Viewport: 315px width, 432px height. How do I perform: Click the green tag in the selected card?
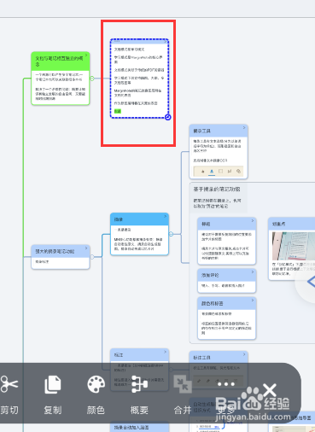point(118,111)
